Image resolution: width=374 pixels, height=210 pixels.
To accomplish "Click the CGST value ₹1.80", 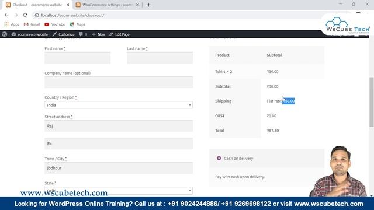I will [x=271, y=116].
